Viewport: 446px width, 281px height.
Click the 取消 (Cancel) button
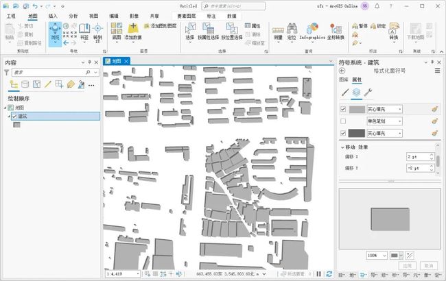pyautogui.click(x=428, y=266)
